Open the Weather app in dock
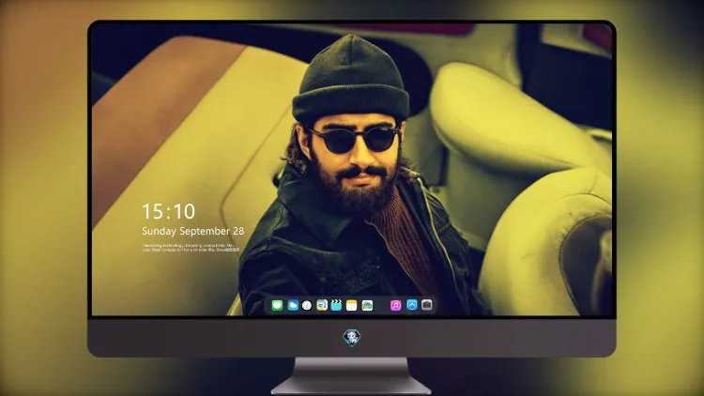 click(x=293, y=305)
